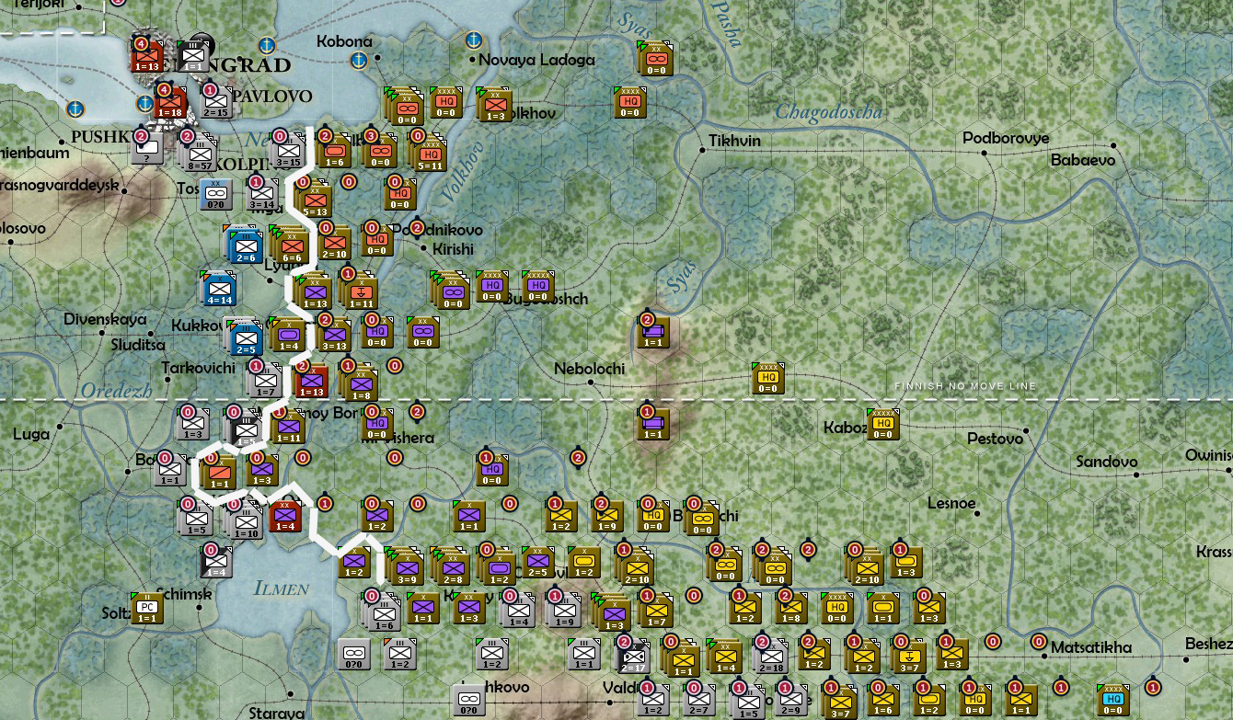Image resolution: width=1233 pixels, height=720 pixels.
Task: Click the Podborovye town label
Action: 1006,138
